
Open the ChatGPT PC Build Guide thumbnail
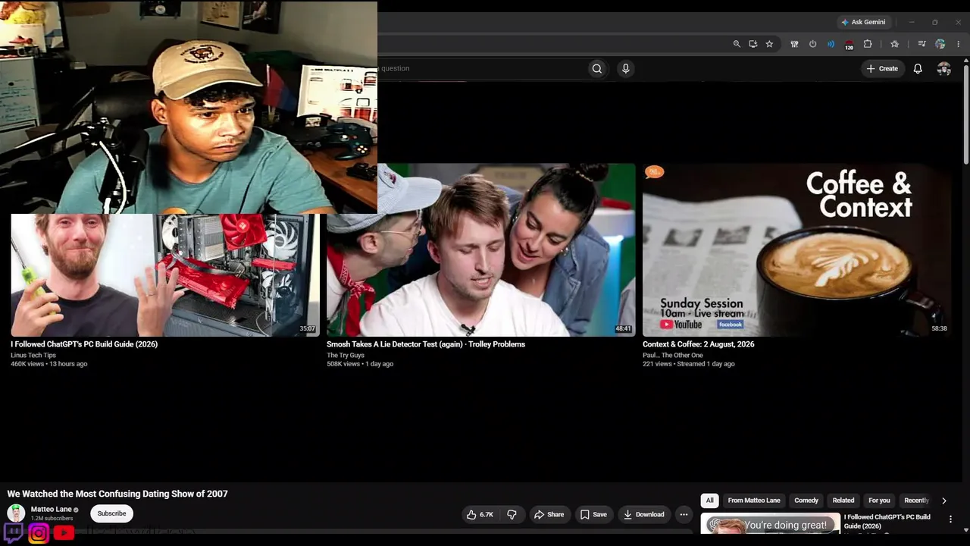tap(165, 275)
